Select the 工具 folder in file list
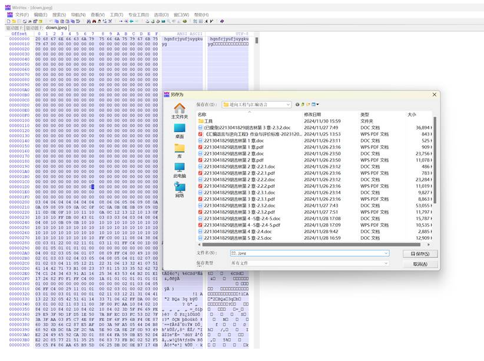This screenshot has height=361, width=484. [x=205, y=121]
